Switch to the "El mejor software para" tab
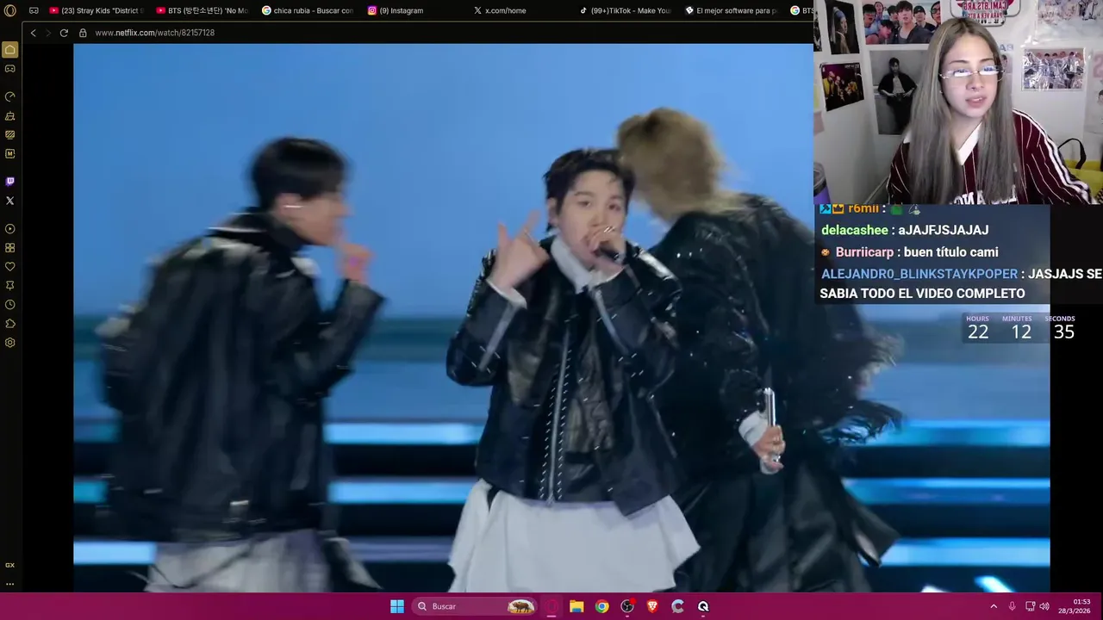 pyautogui.click(x=732, y=10)
